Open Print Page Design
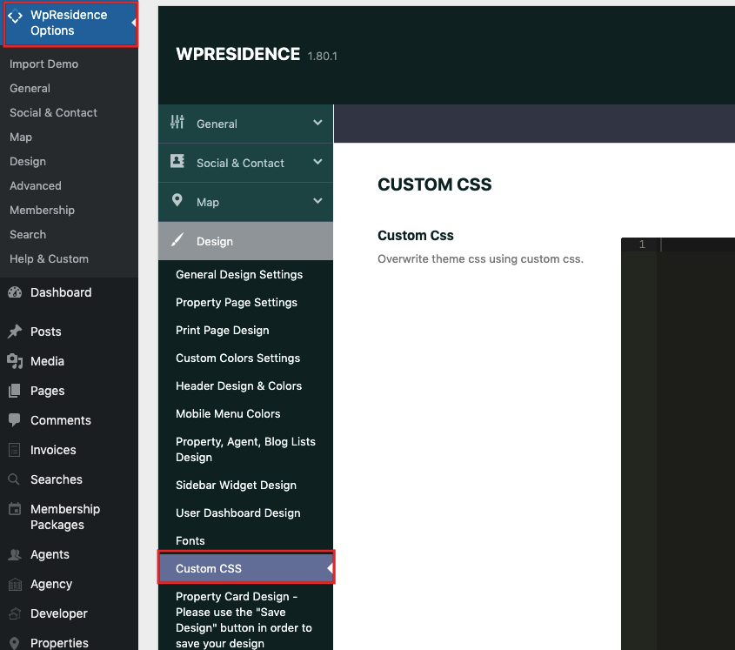This screenshot has height=650, width=735. tap(222, 330)
